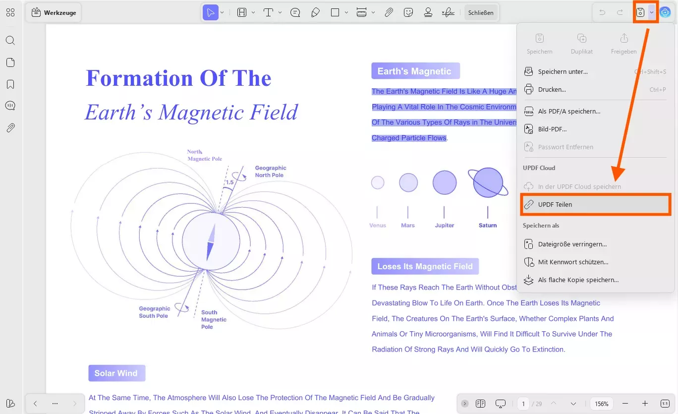The image size is (678, 414).
Task: Select the stamp tool
Action: pos(428,13)
